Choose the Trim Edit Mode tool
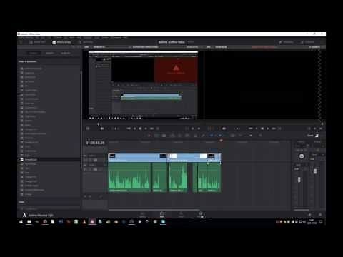343x257 pixels. 156,136
